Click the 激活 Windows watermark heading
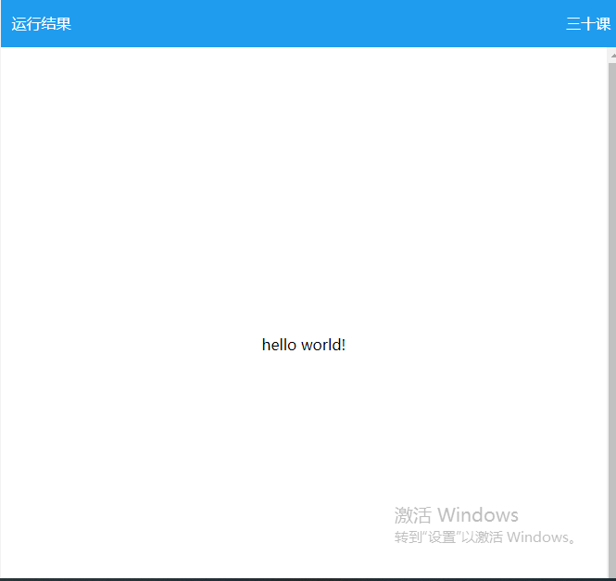Viewport: 616px width, 581px height. click(x=456, y=515)
